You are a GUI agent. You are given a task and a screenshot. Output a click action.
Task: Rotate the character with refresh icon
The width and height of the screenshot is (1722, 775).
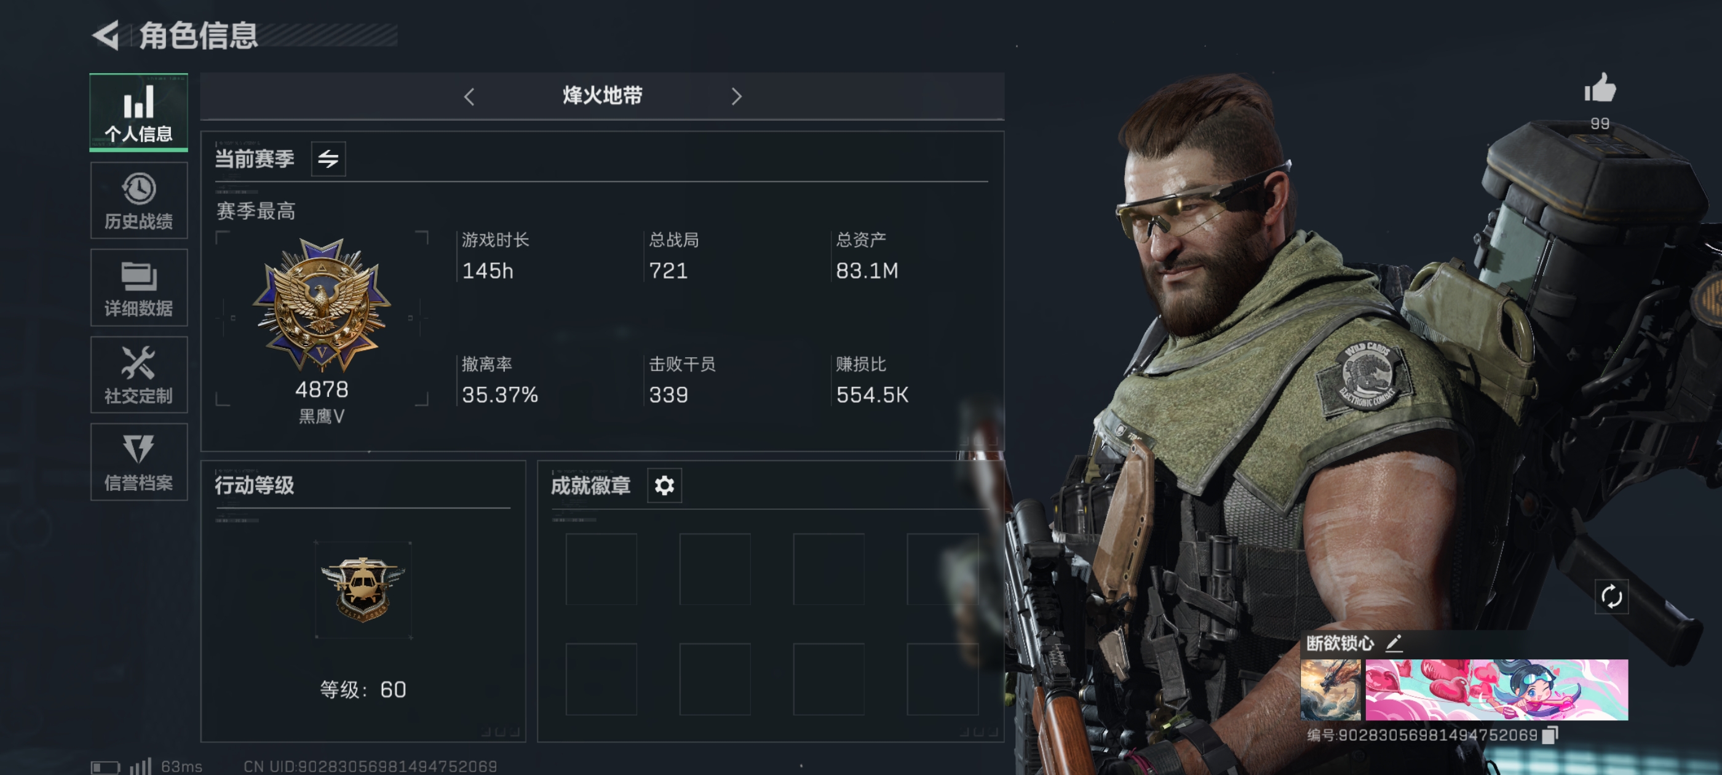(x=1611, y=597)
